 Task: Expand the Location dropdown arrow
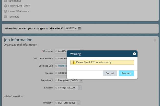point(80,88)
